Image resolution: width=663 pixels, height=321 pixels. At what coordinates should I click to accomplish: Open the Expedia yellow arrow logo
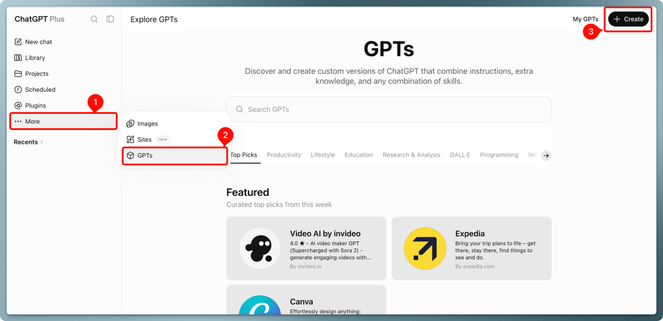[425, 249]
